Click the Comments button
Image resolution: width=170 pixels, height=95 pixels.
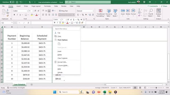(x=153, y=6)
